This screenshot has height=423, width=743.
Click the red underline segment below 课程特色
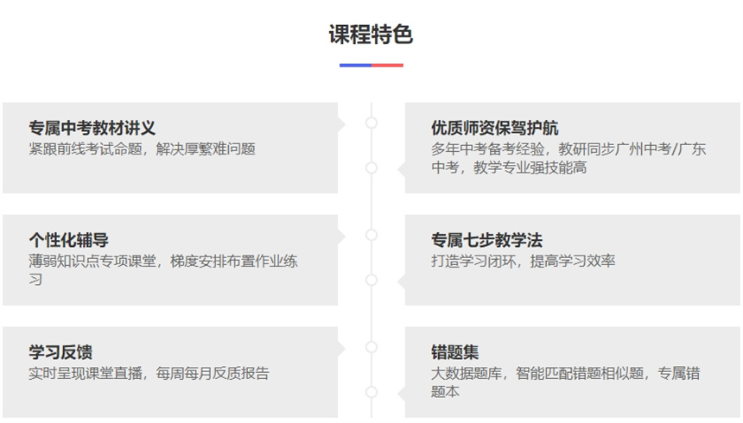coord(387,65)
